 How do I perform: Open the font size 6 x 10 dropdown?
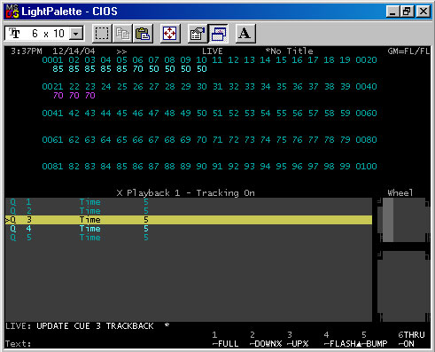(x=76, y=34)
